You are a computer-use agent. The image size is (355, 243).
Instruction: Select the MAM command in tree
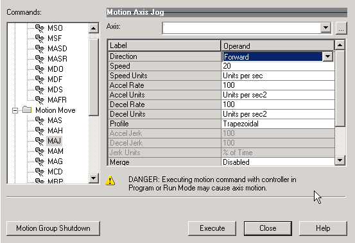[55, 151]
